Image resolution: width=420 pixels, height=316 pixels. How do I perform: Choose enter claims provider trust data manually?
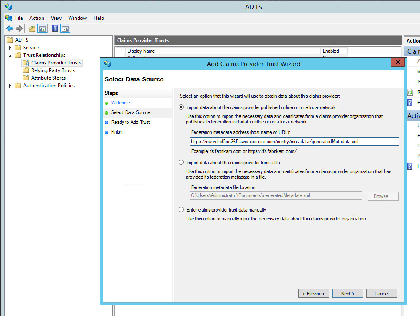[181, 210]
